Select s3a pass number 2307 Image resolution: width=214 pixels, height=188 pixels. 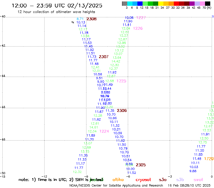point(104,57)
